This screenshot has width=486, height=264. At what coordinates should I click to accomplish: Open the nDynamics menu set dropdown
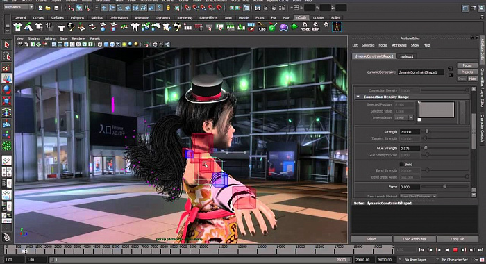pos(19,7)
